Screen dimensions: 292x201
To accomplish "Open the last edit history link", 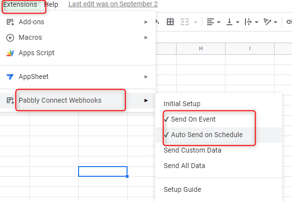I will (x=113, y=4).
